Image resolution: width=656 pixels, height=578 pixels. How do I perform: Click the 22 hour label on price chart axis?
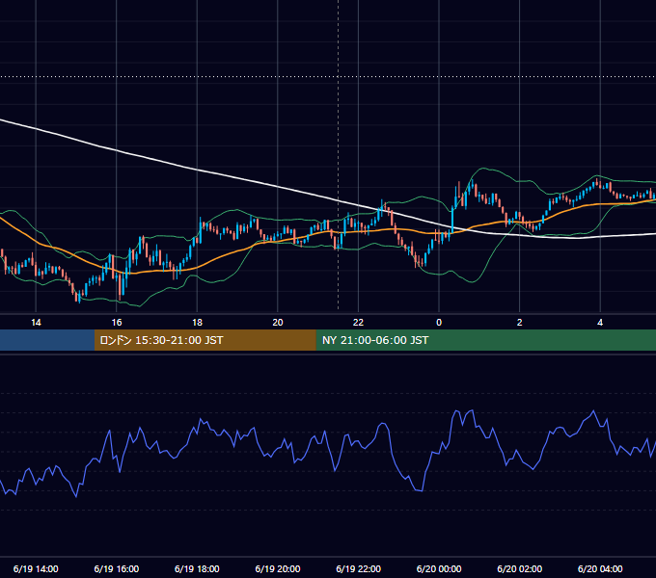click(358, 323)
